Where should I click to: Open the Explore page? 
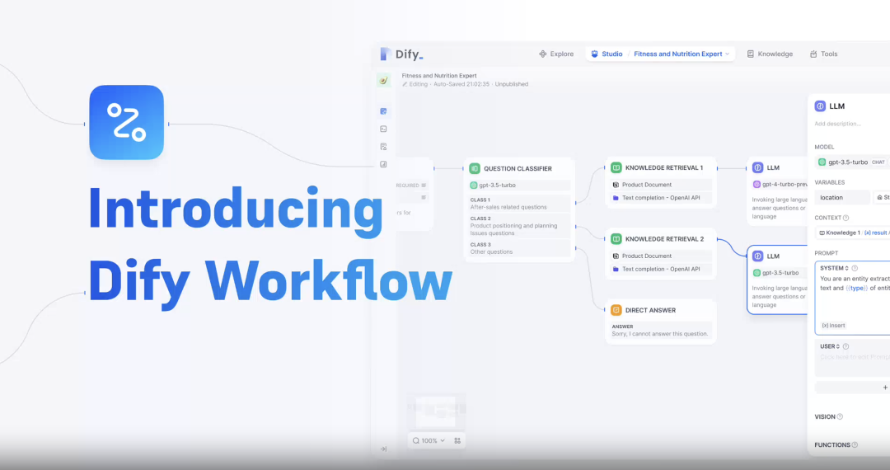click(556, 54)
